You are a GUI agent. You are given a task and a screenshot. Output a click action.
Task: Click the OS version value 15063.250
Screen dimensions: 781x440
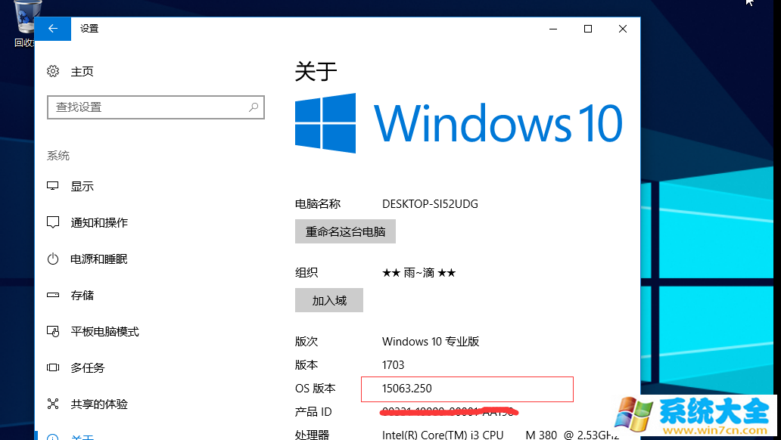(x=407, y=389)
